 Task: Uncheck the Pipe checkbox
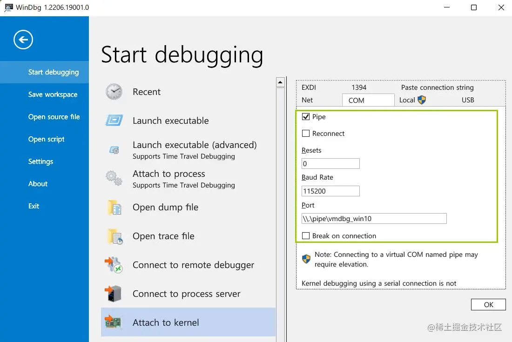[x=306, y=116]
